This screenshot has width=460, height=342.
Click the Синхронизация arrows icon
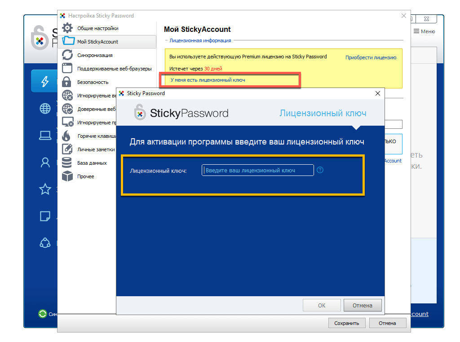[x=67, y=55]
